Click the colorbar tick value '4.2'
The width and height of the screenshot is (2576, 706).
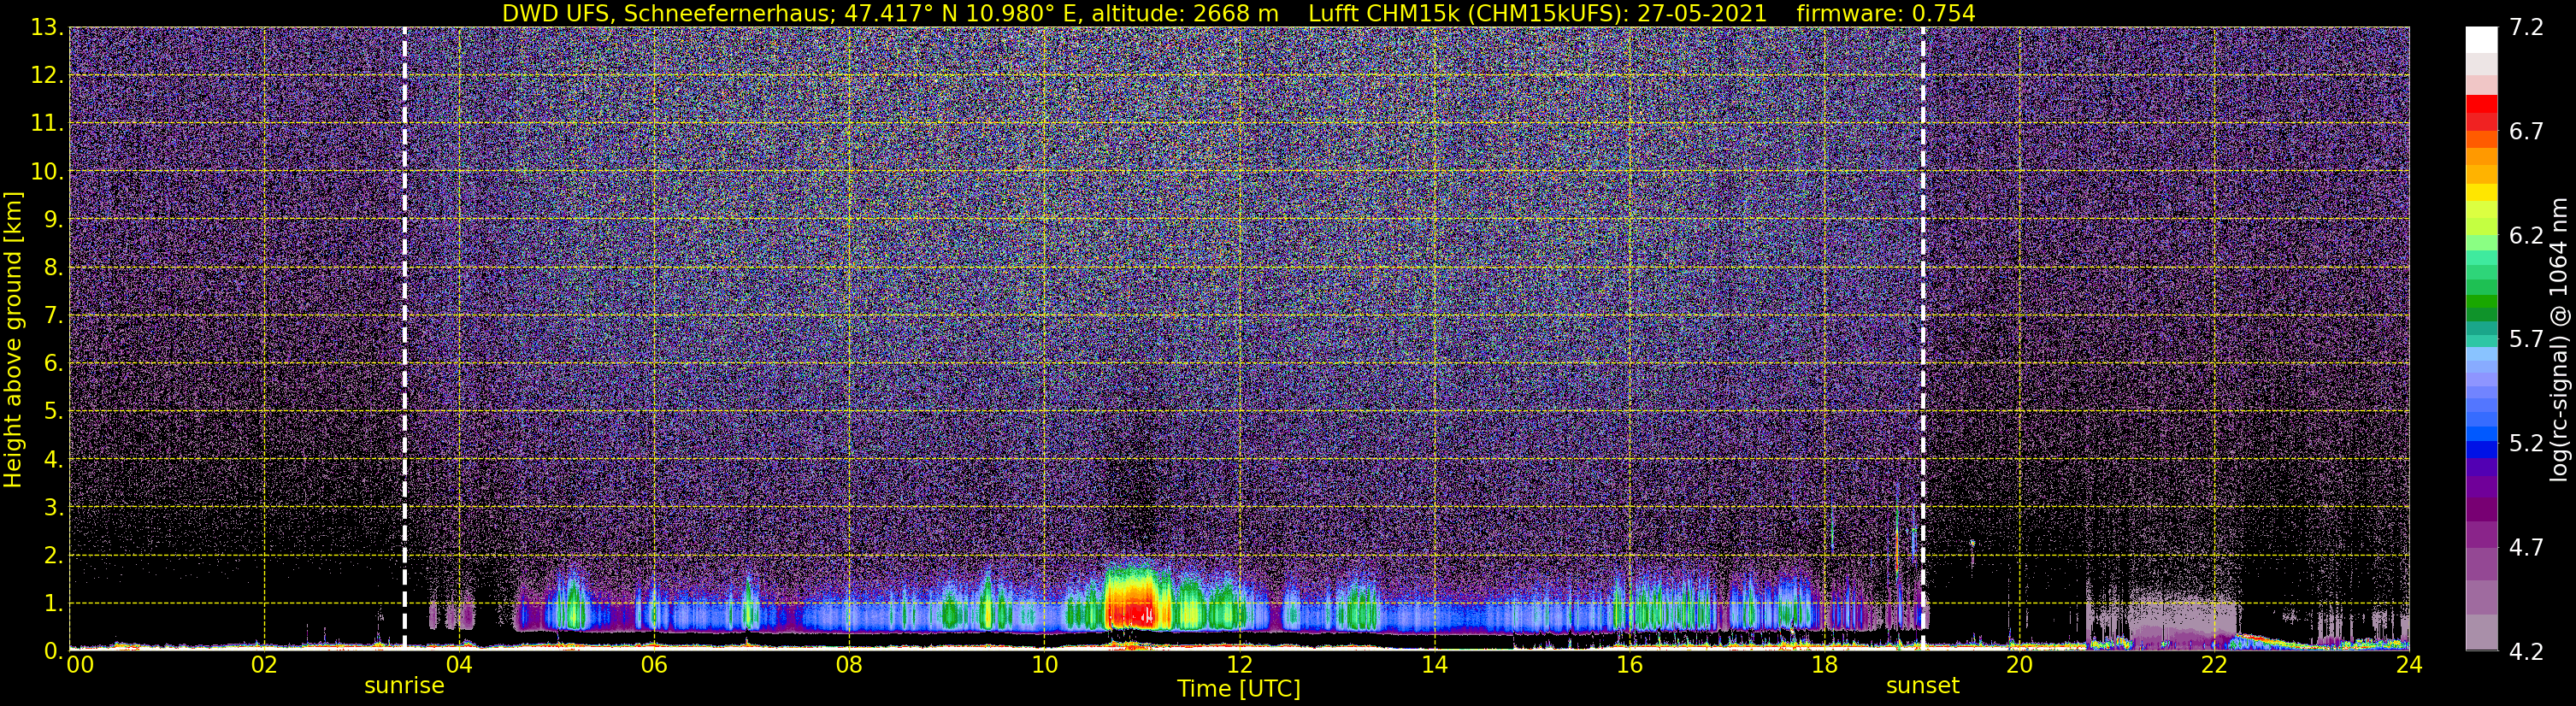[x=2526, y=651]
